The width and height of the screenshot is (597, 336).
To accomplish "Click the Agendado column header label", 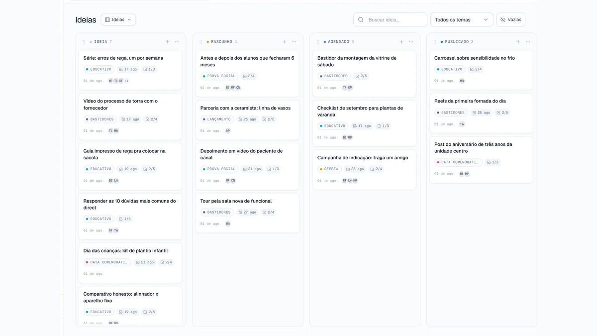I will coord(338,42).
